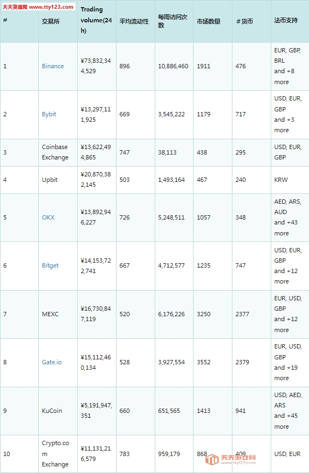Click the # 货币 column header
Image resolution: width=309 pixels, height=473 pixels.
point(244,21)
